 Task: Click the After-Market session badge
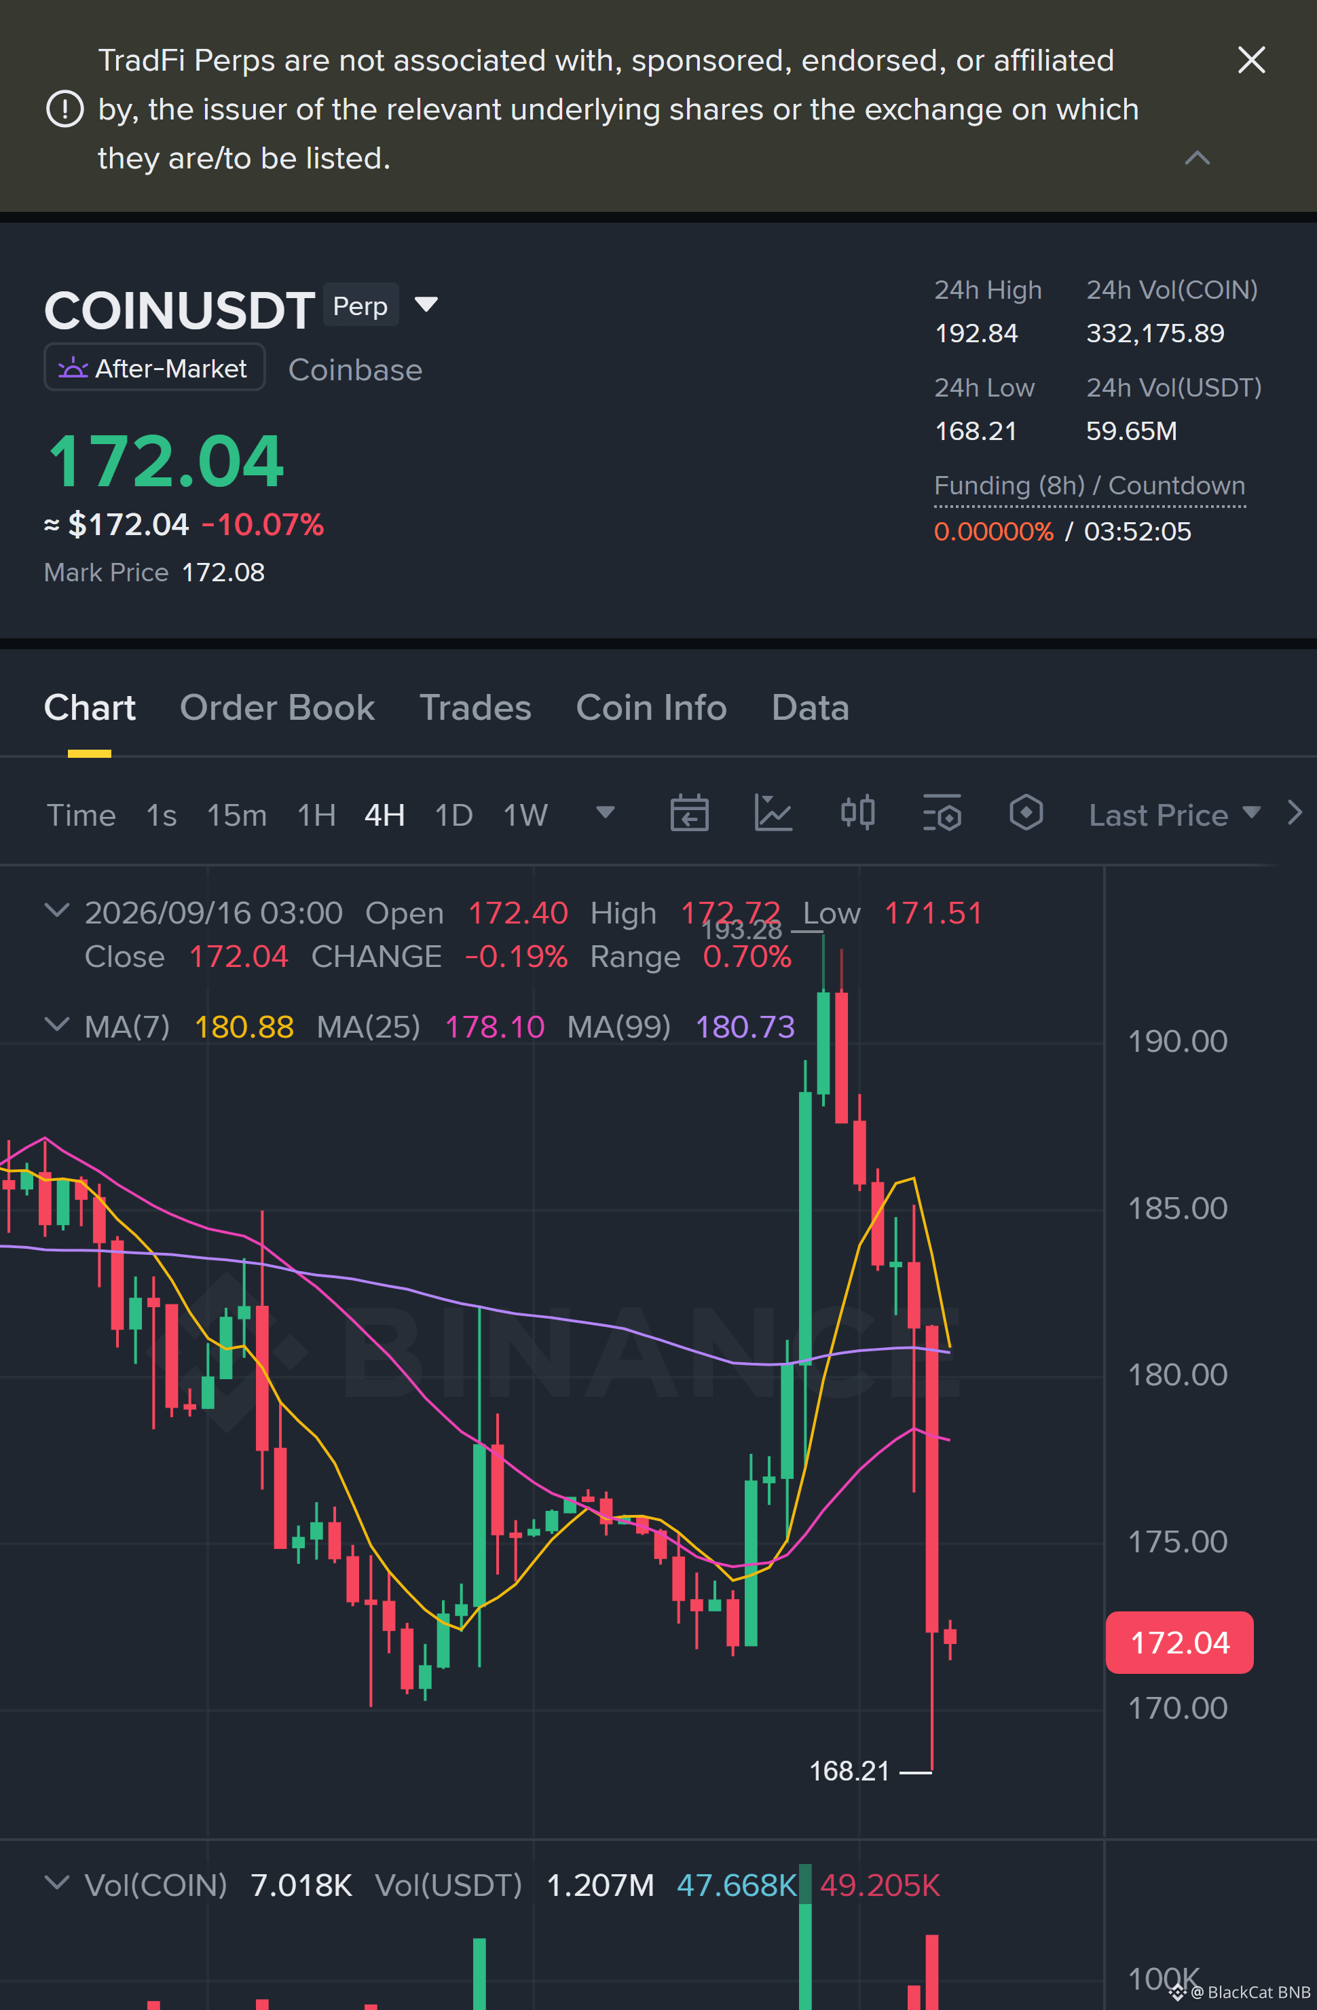point(155,367)
